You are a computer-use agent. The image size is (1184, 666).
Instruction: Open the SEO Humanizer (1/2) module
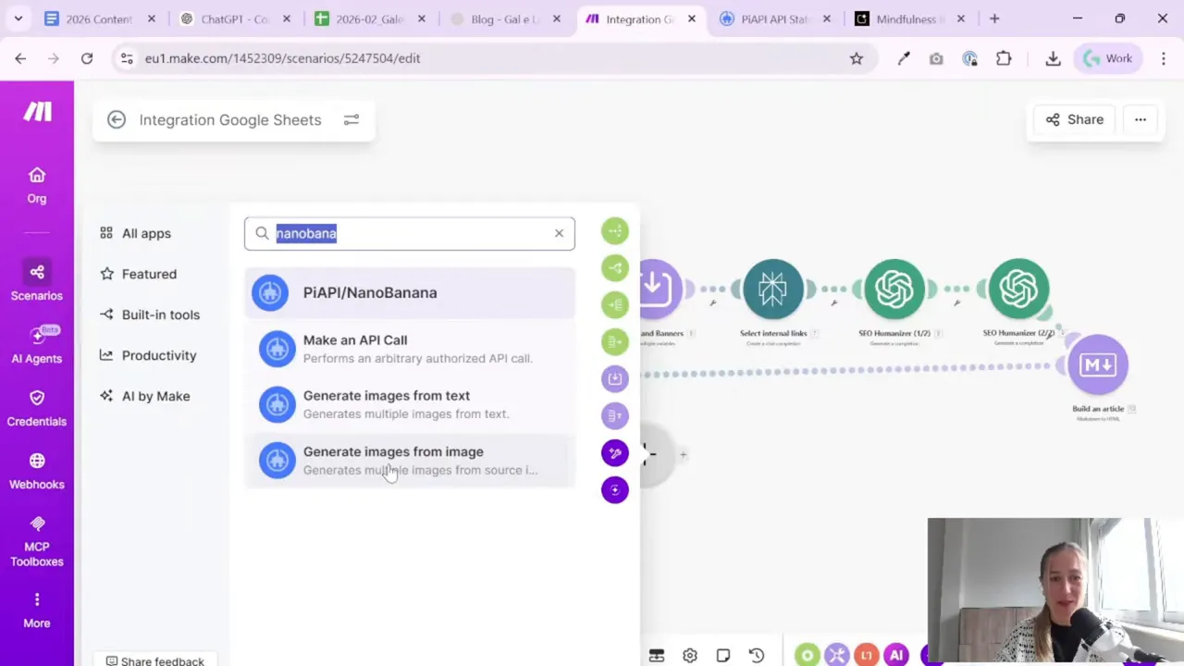pyautogui.click(x=894, y=289)
